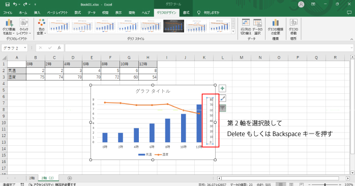Viewport: 355px width, 186px height.
Task: Click データの選択 button
Action: click(257, 26)
